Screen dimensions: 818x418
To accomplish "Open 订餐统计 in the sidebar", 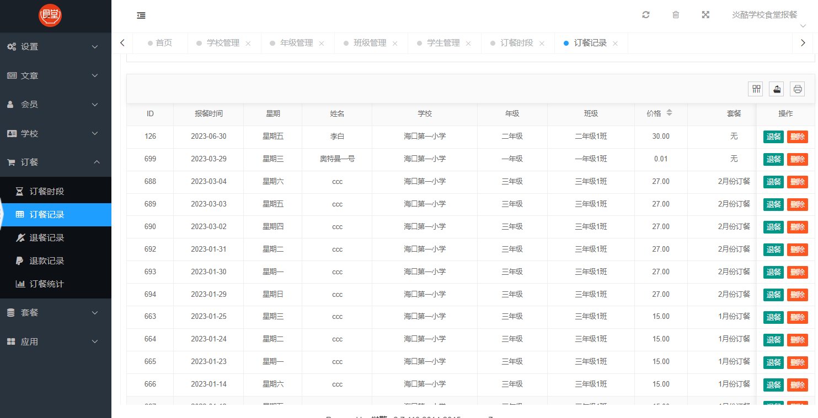I will [56, 284].
